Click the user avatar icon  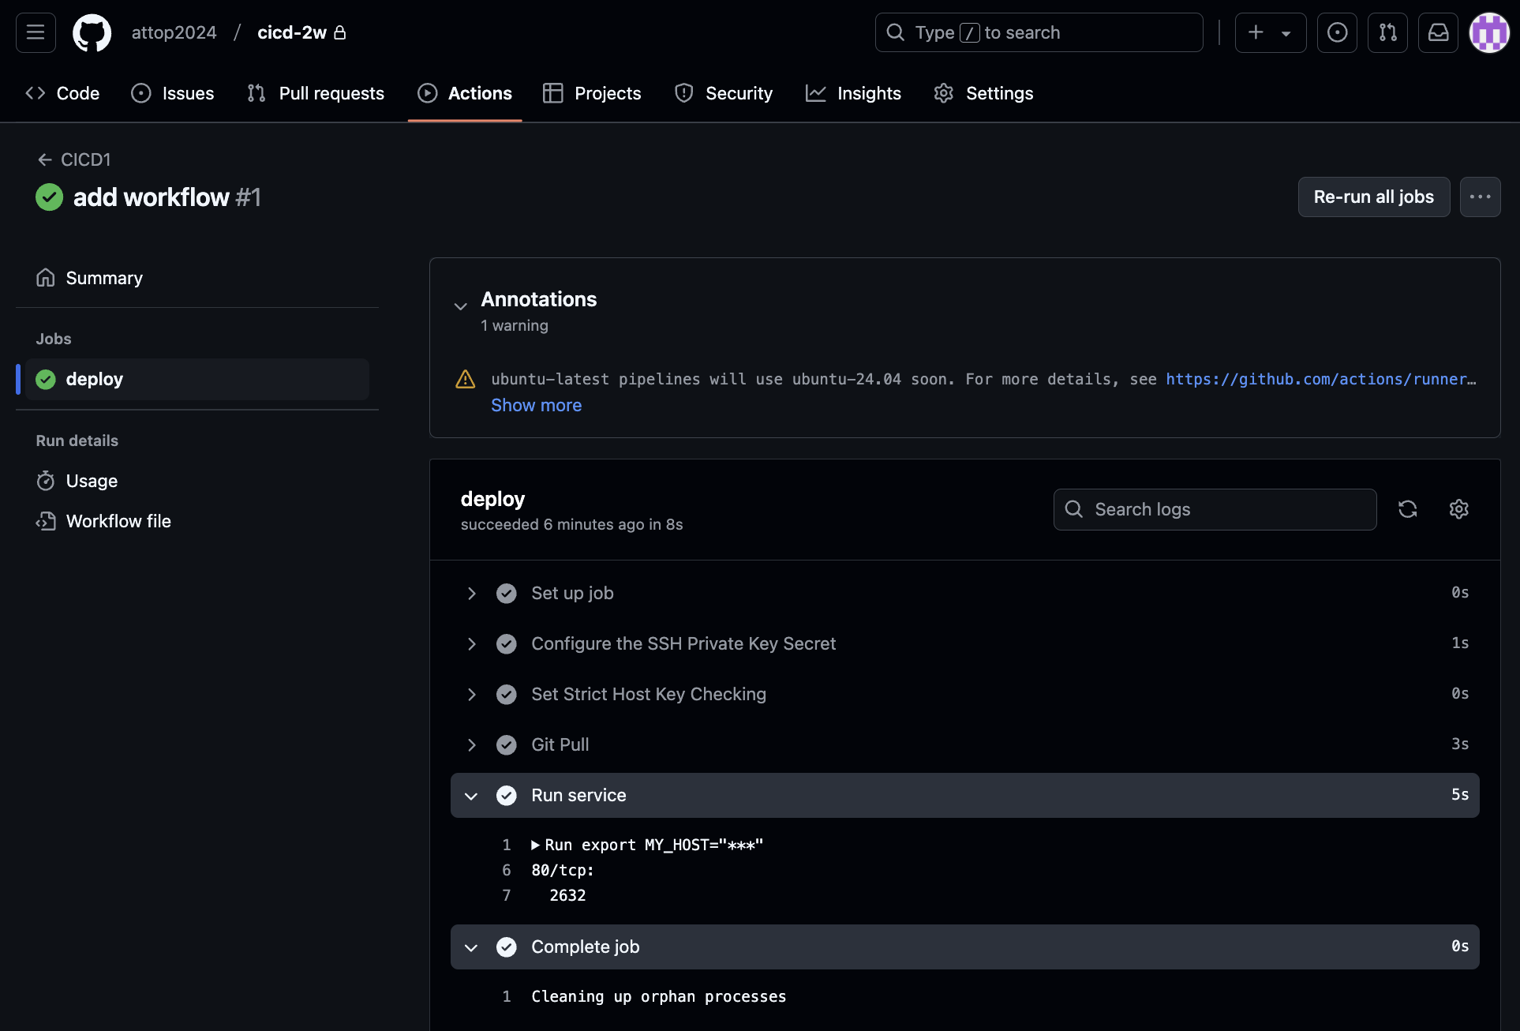tap(1488, 32)
